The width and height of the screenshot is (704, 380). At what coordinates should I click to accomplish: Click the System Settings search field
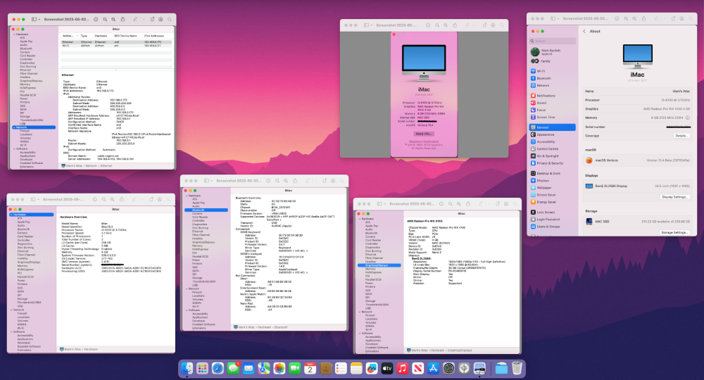coord(552,41)
